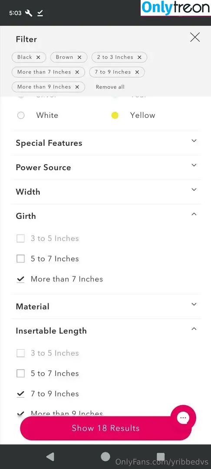Open the chat bubble support icon
211x469 pixels.
coord(183,418)
